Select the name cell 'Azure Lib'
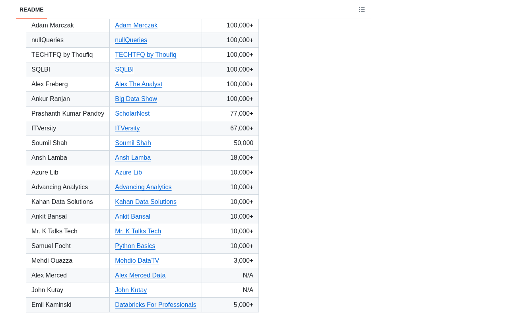The height and width of the screenshot is (318, 509). pyautogui.click(x=68, y=173)
